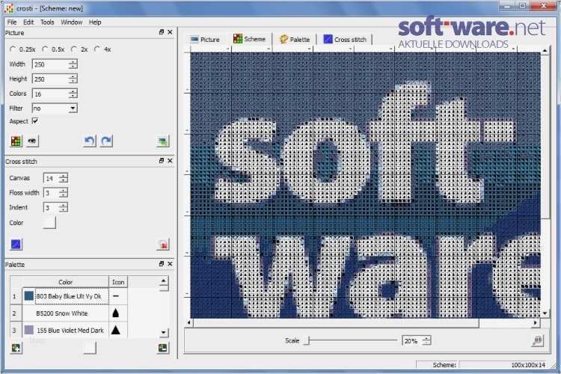Click the triangle icon for 155 Blue Violet
This screenshot has height=374, width=561.
point(115,330)
